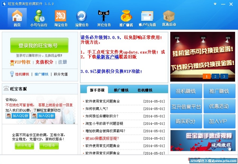The image size is (238, 164).
Task: Click the first 加入QQ群 button
Action: click(x=18, y=116)
